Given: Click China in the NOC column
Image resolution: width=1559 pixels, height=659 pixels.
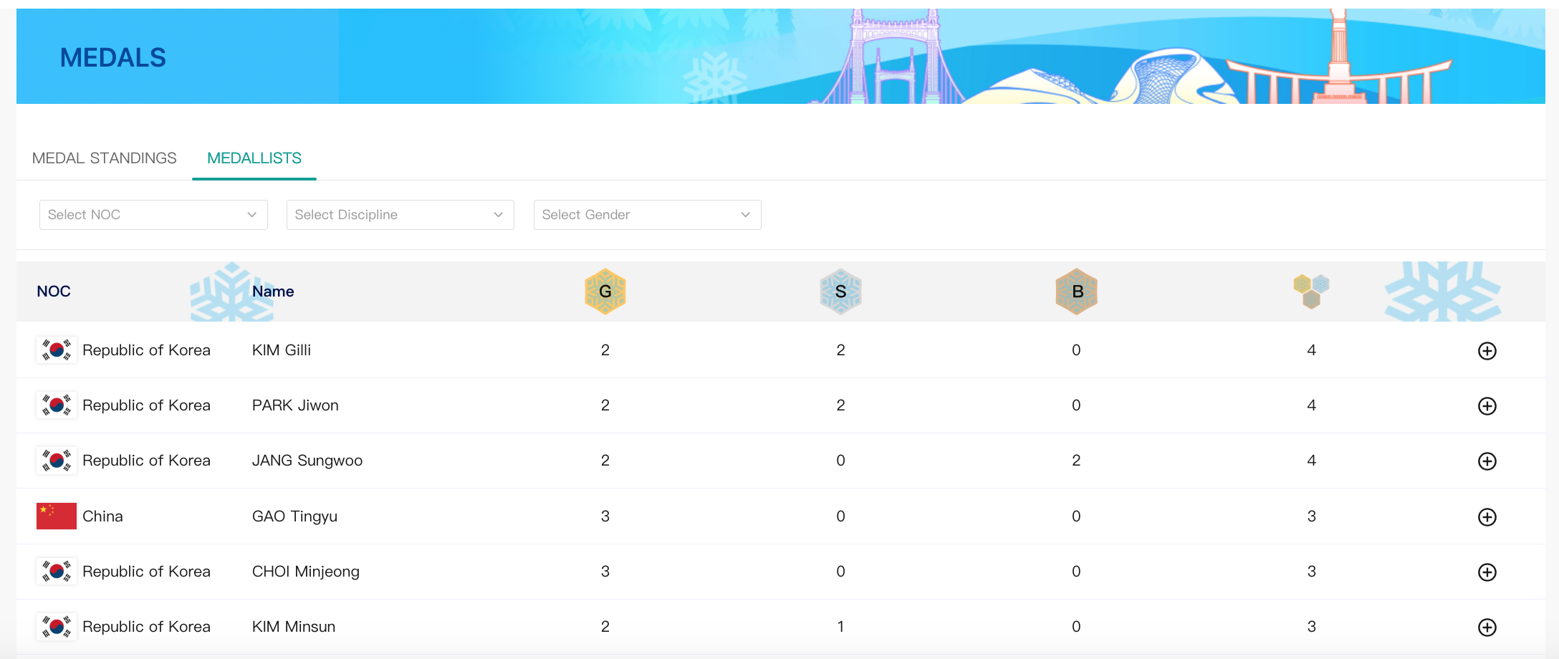Looking at the screenshot, I should [102, 516].
